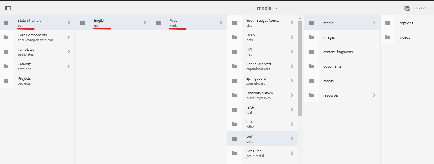Expand the Catalogs chevron

[69, 66]
